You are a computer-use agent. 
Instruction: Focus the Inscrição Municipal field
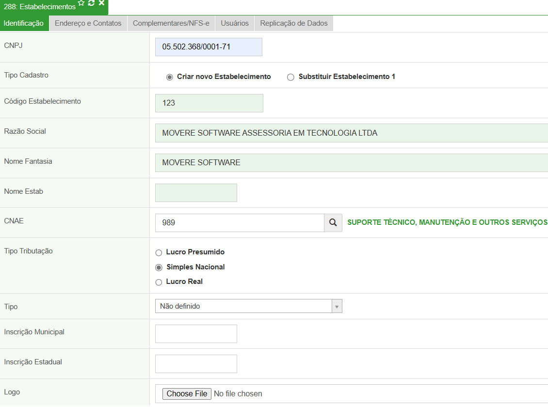tap(196, 334)
